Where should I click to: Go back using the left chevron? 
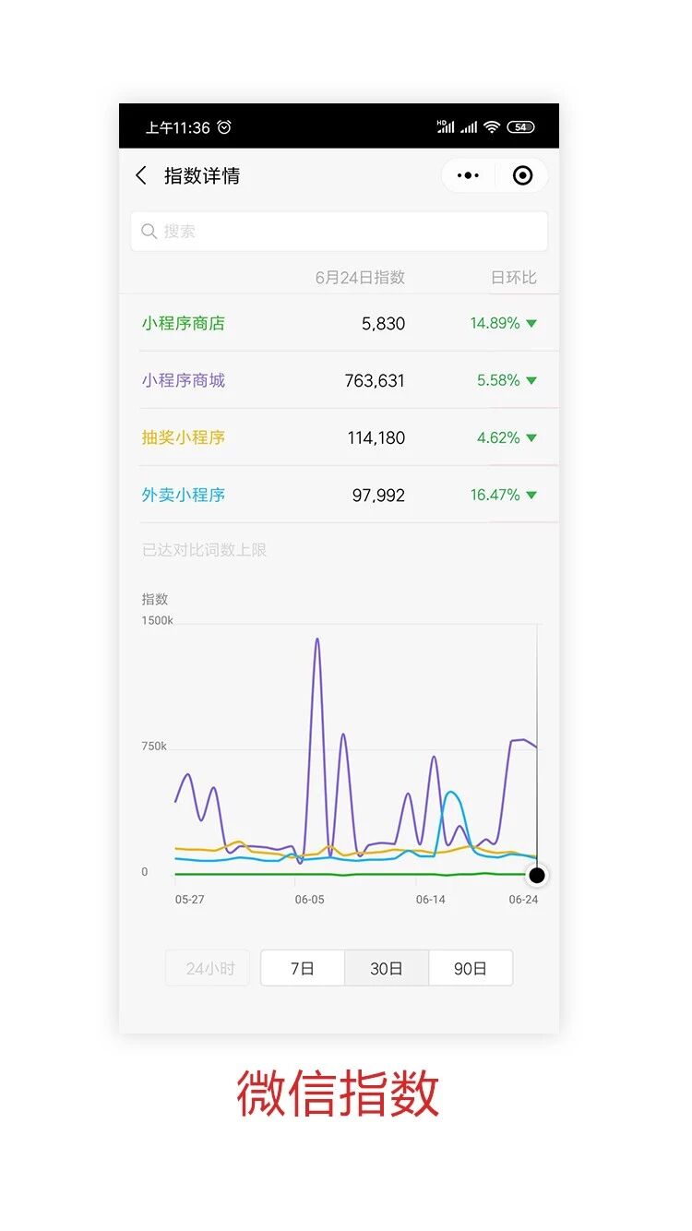pyautogui.click(x=141, y=175)
